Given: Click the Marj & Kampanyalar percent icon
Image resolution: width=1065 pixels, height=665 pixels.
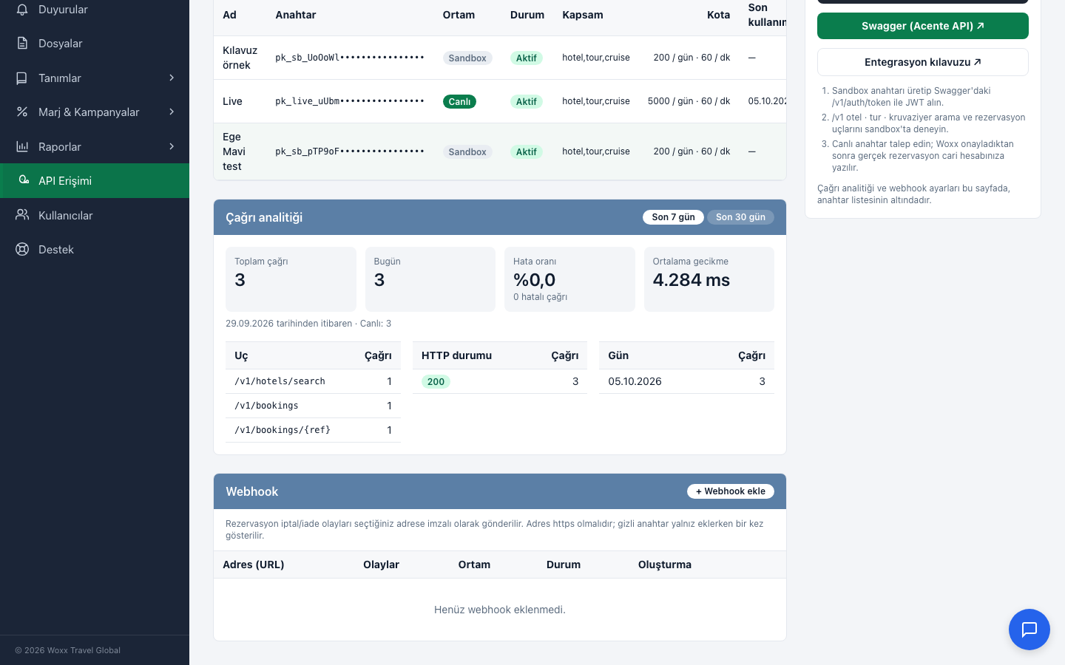Looking at the screenshot, I should coord(22,112).
